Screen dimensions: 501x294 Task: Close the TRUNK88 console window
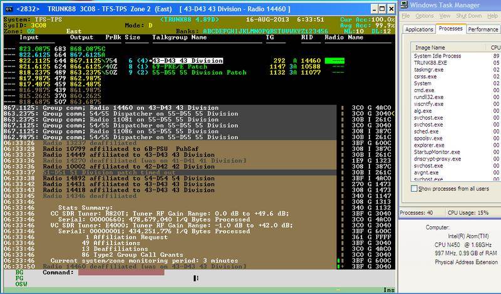coord(391,9)
